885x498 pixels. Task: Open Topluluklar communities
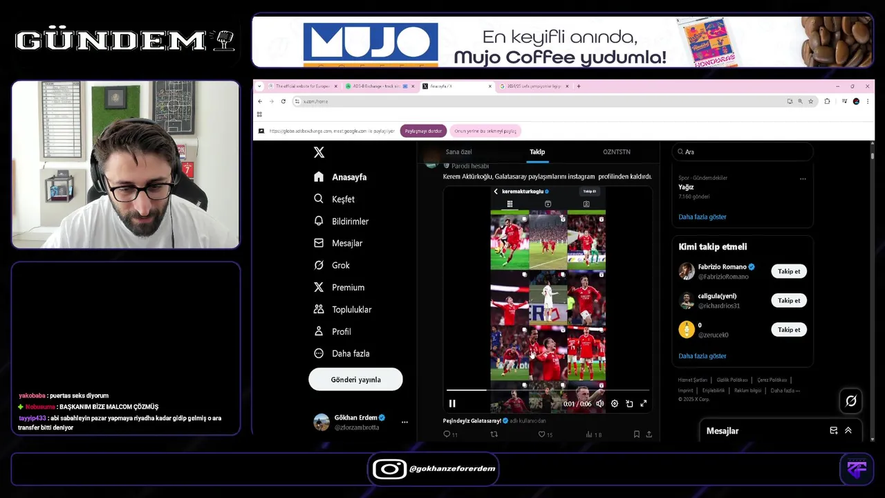[342, 310]
